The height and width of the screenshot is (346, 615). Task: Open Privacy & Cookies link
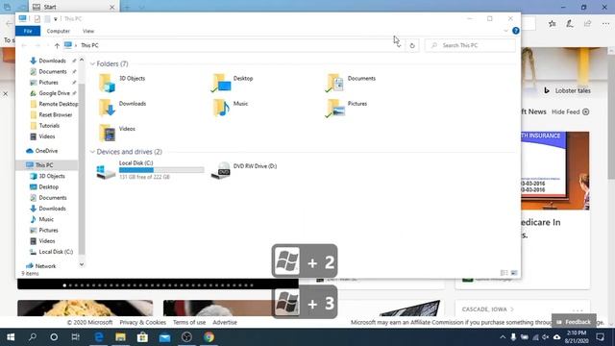(x=143, y=322)
